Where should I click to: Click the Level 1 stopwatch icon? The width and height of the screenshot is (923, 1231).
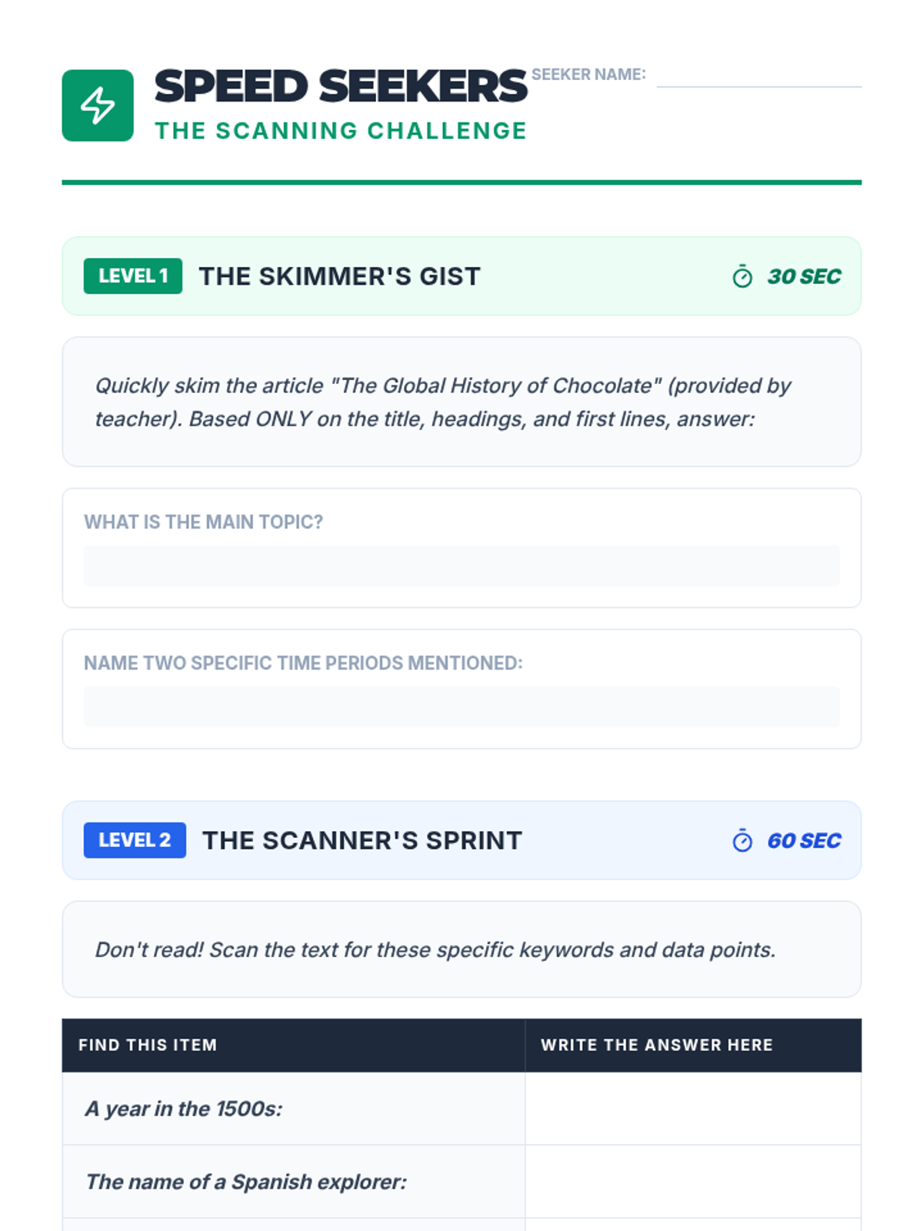click(x=742, y=277)
